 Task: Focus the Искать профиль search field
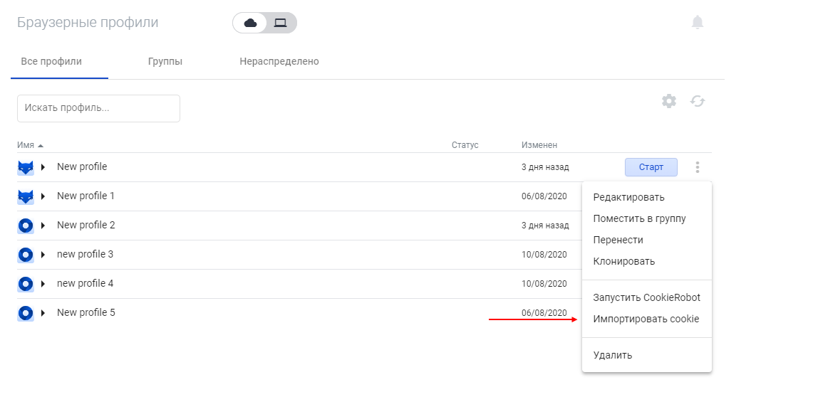[98, 108]
